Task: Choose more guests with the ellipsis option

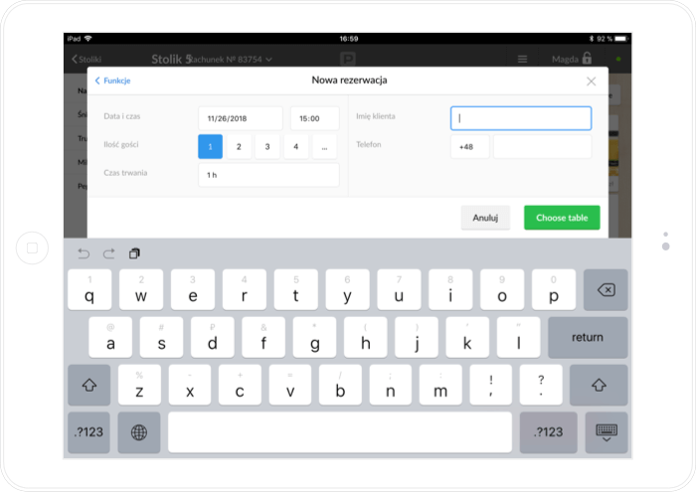Action: (x=324, y=147)
